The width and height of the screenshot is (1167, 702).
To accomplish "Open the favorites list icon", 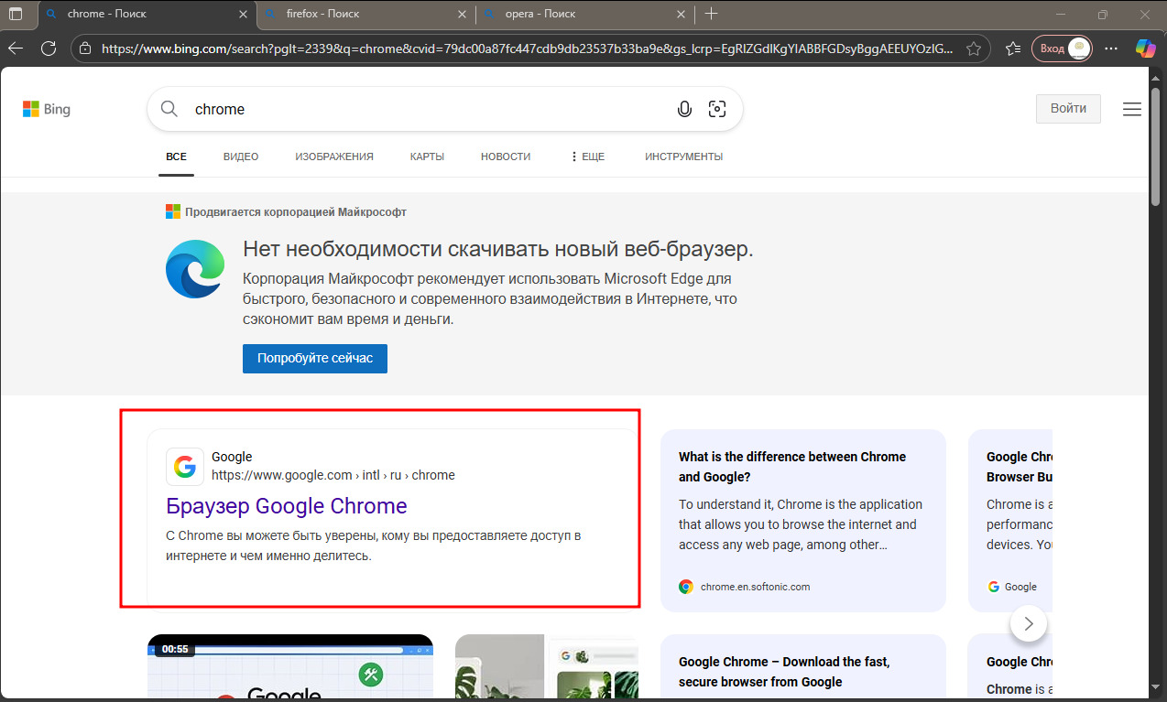I will click(1012, 49).
